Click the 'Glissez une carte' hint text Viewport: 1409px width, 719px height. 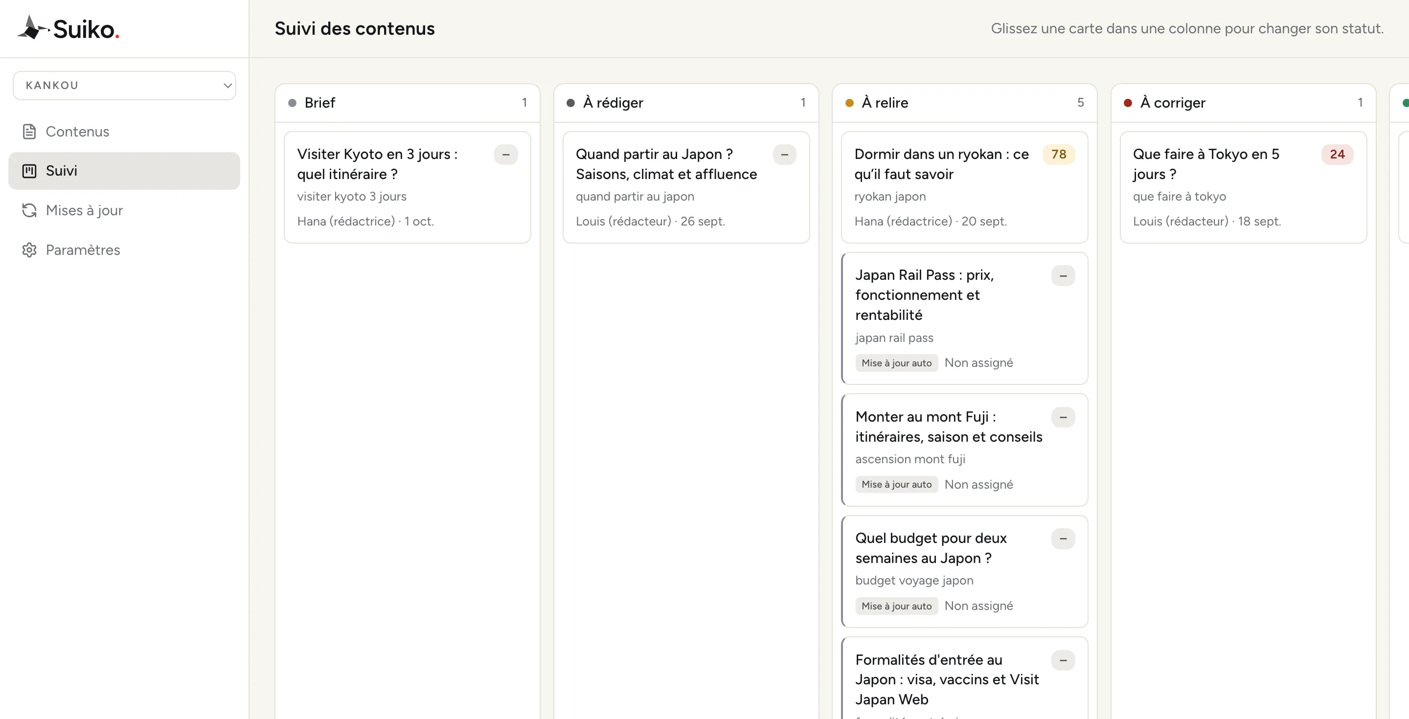tap(1187, 28)
